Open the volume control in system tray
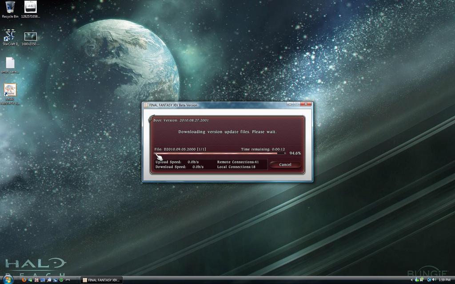The image size is (455, 284). [x=434, y=280]
